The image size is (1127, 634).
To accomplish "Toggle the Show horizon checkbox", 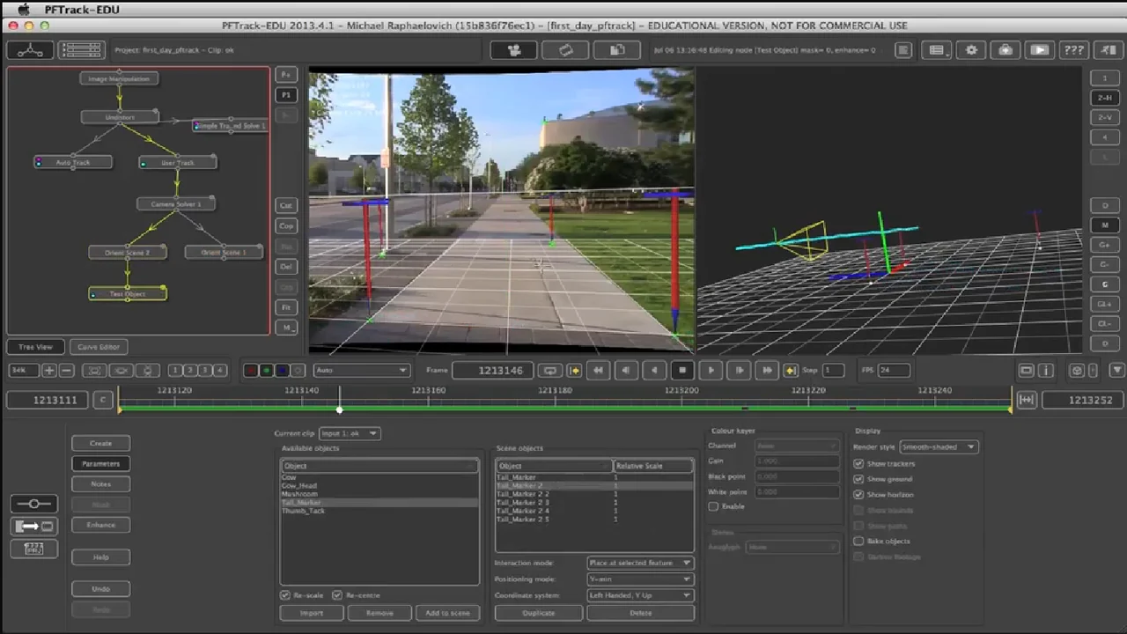I will [858, 495].
